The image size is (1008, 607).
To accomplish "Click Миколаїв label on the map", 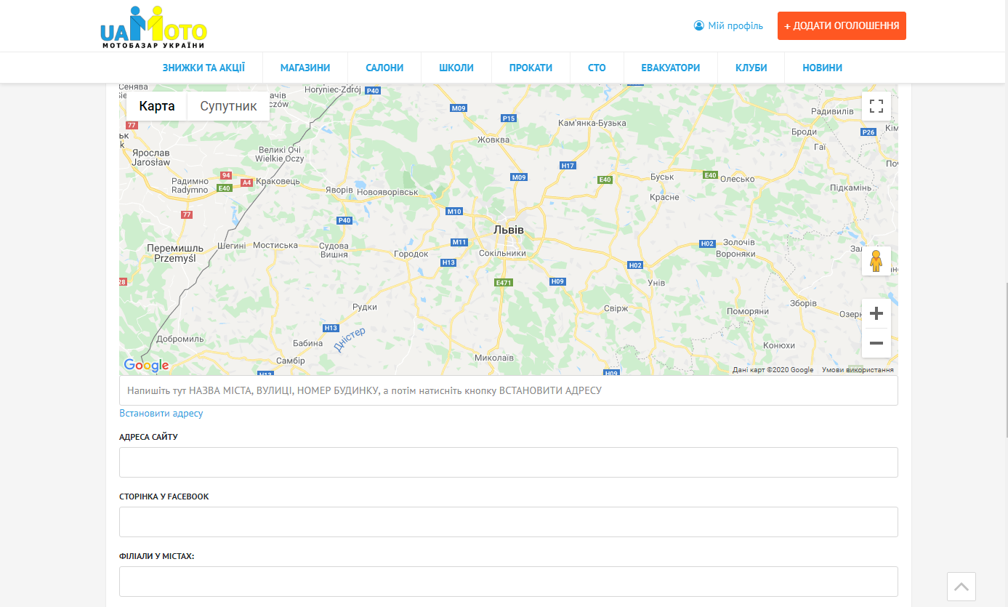I will click(493, 358).
